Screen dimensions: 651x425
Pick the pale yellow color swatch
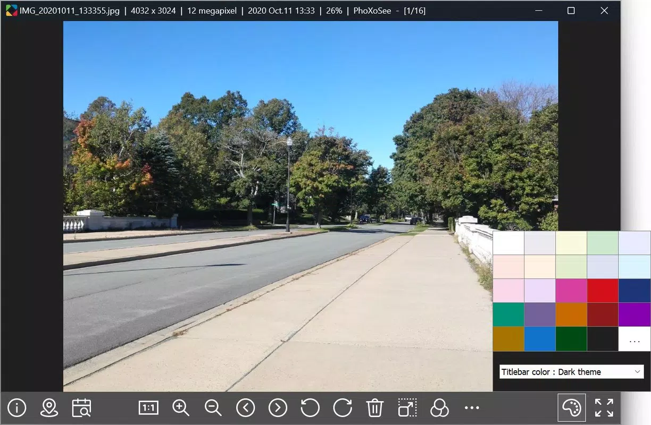(571, 243)
